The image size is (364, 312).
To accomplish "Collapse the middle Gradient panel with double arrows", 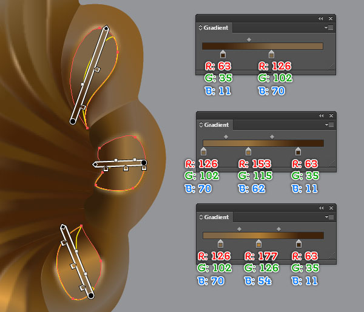I will (322, 116).
